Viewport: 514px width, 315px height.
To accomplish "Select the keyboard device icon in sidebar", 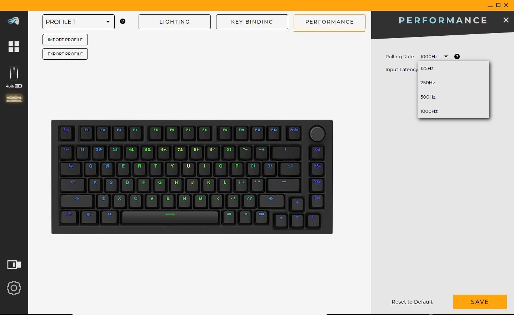I will pos(14,98).
